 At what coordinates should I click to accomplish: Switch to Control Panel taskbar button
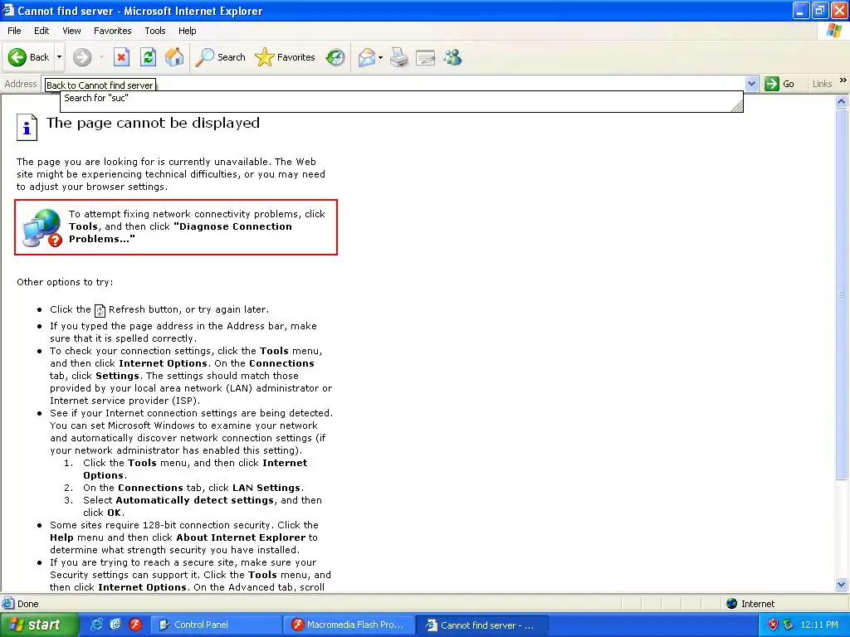point(215,625)
